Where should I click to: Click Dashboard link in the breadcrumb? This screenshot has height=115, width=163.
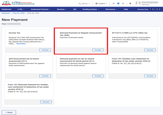[x=6, y=13]
